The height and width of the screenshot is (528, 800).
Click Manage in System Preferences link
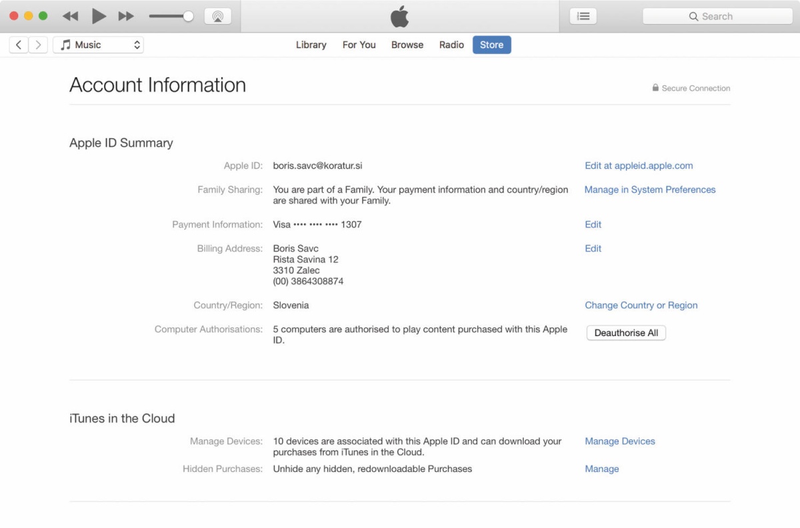pos(650,189)
